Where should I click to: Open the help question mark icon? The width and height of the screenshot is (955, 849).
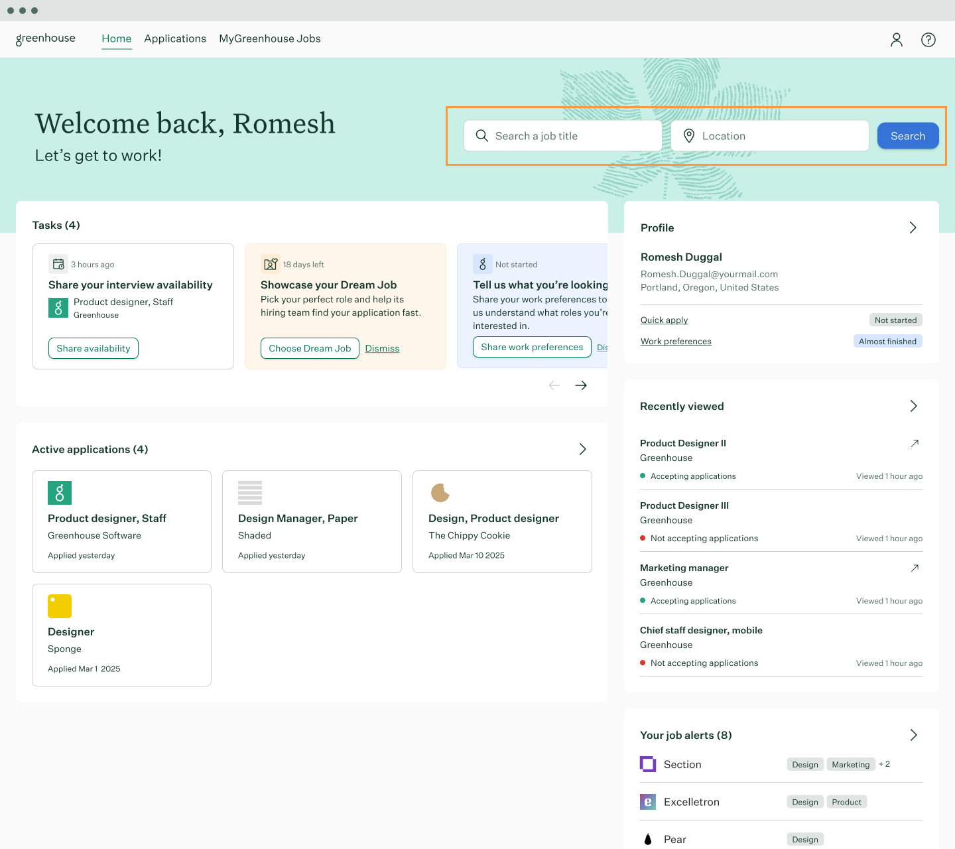[928, 40]
